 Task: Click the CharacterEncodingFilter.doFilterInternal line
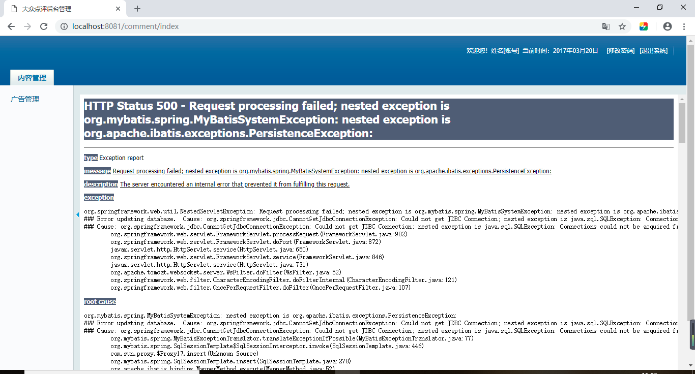click(284, 280)
